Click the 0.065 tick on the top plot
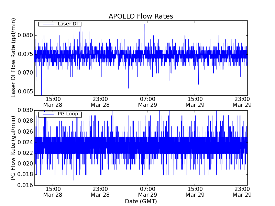The width and height of the screenshot is (275, 206). pyautogui.click(x=25, y=92)
